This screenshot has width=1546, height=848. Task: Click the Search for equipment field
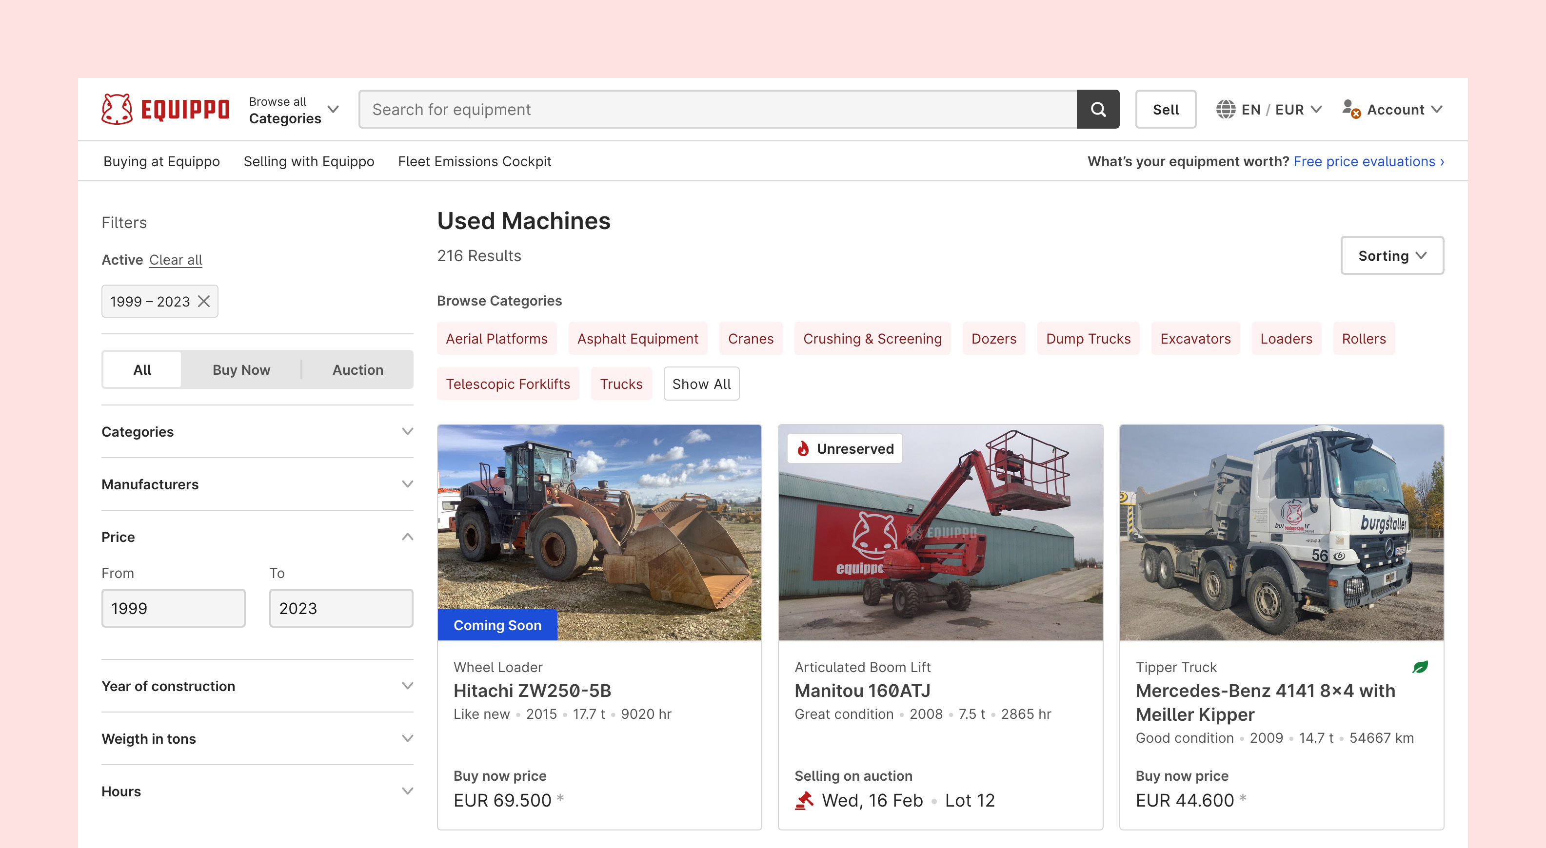(718, 109)
